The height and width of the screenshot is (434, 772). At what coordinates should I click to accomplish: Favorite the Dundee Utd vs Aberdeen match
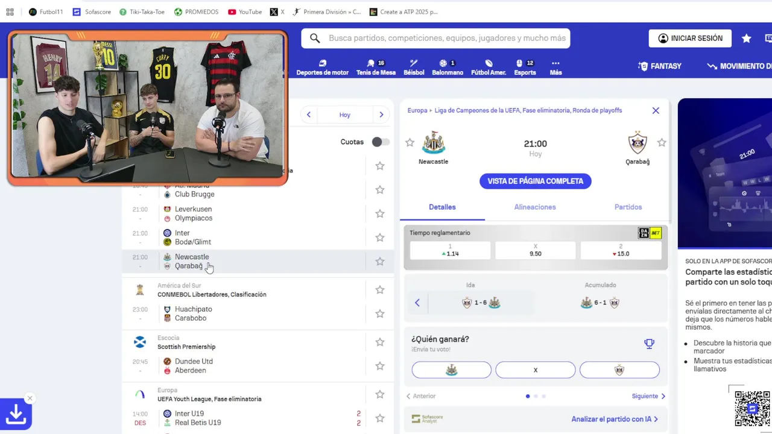pyautogui.click(x=380, y=366)
